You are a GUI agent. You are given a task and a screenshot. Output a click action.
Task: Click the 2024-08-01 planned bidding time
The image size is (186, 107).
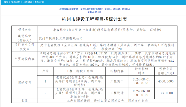click(141, 79)
